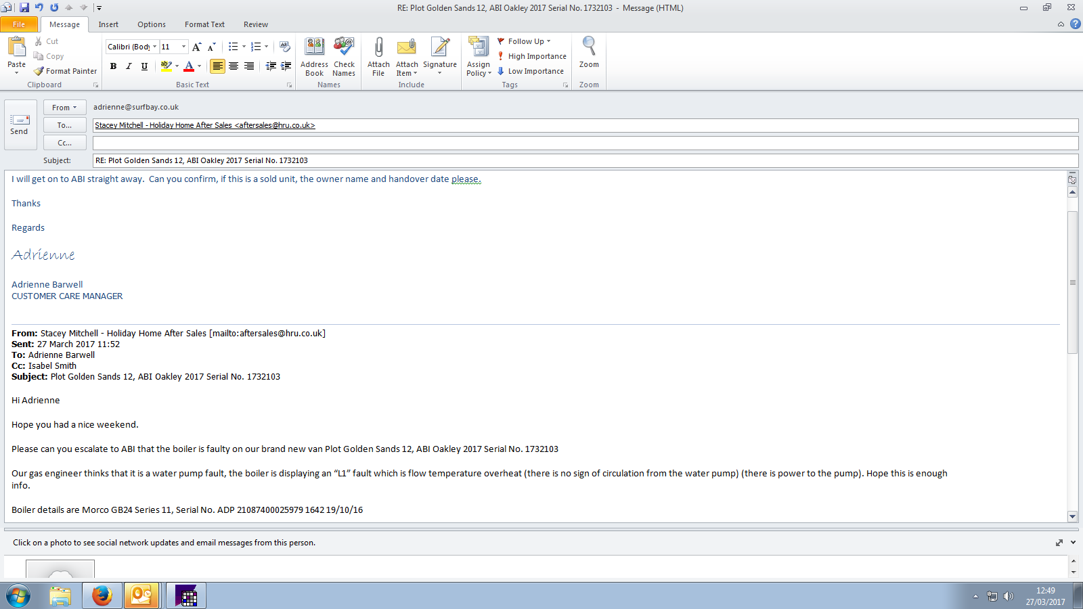Screen dimensions: 1083x609
Task: Toggle align text right
Action: click(249, 66)
